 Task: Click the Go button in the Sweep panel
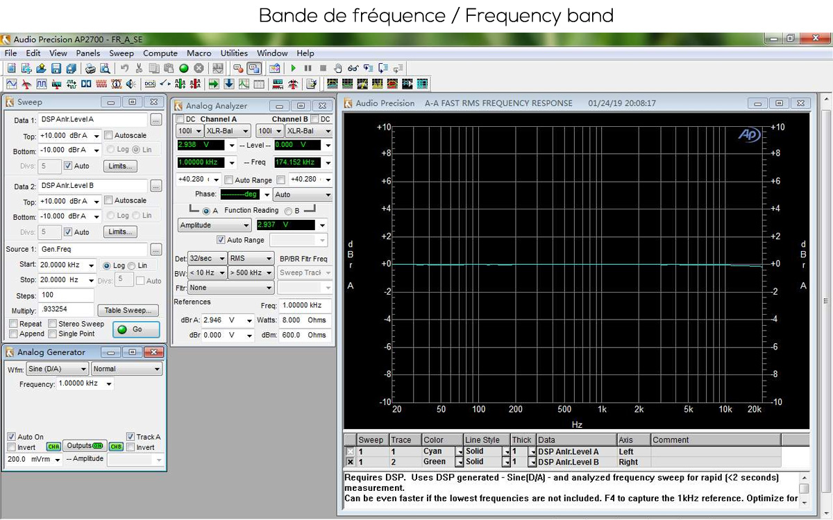coord(135,329)
